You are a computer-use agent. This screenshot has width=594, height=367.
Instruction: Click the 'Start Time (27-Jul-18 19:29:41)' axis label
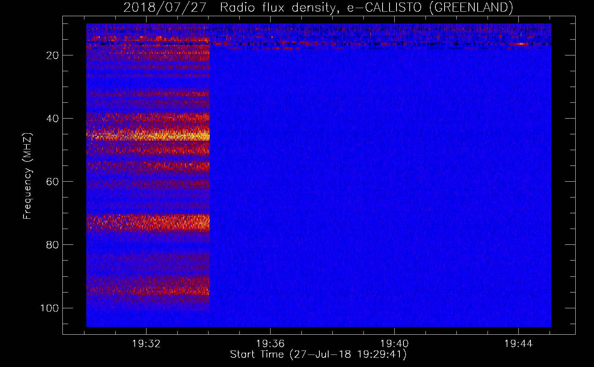[318, 355]
